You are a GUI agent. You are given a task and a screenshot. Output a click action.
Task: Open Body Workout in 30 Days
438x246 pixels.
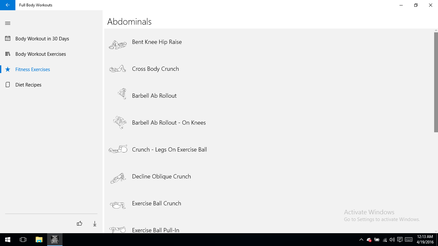[x=42, y=39]
